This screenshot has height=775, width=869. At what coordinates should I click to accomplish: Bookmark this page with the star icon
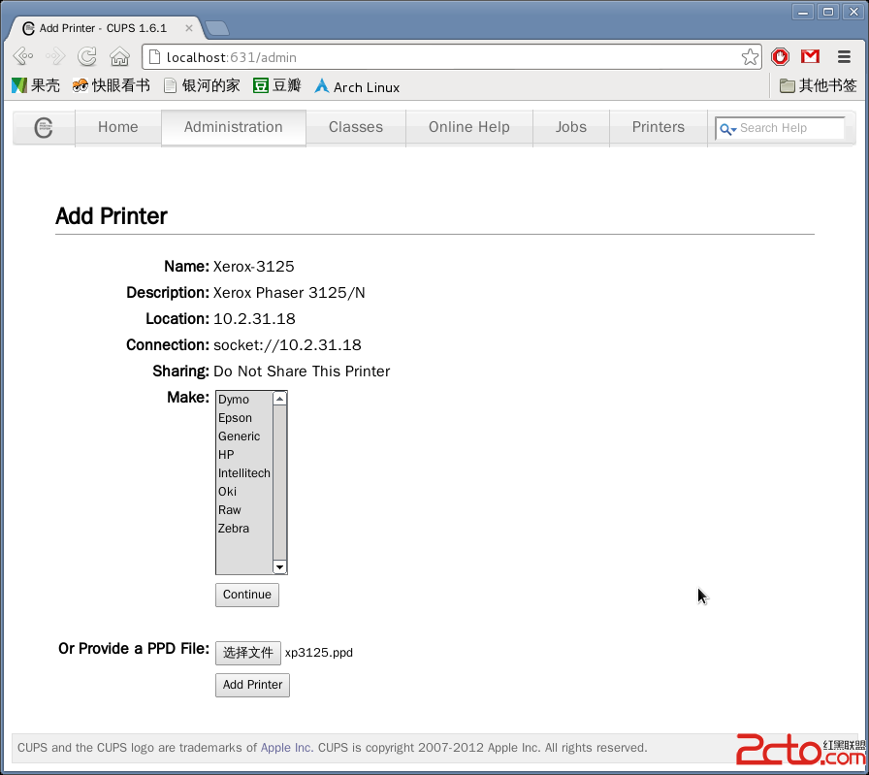[750, 56]
